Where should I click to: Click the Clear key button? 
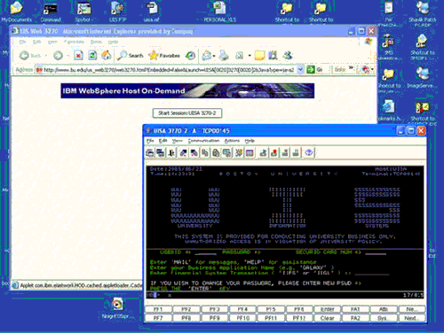[x=327, y=318]
